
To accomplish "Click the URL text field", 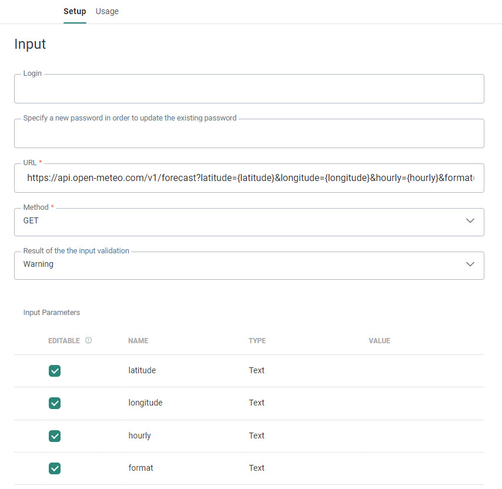I will [249, 178].
